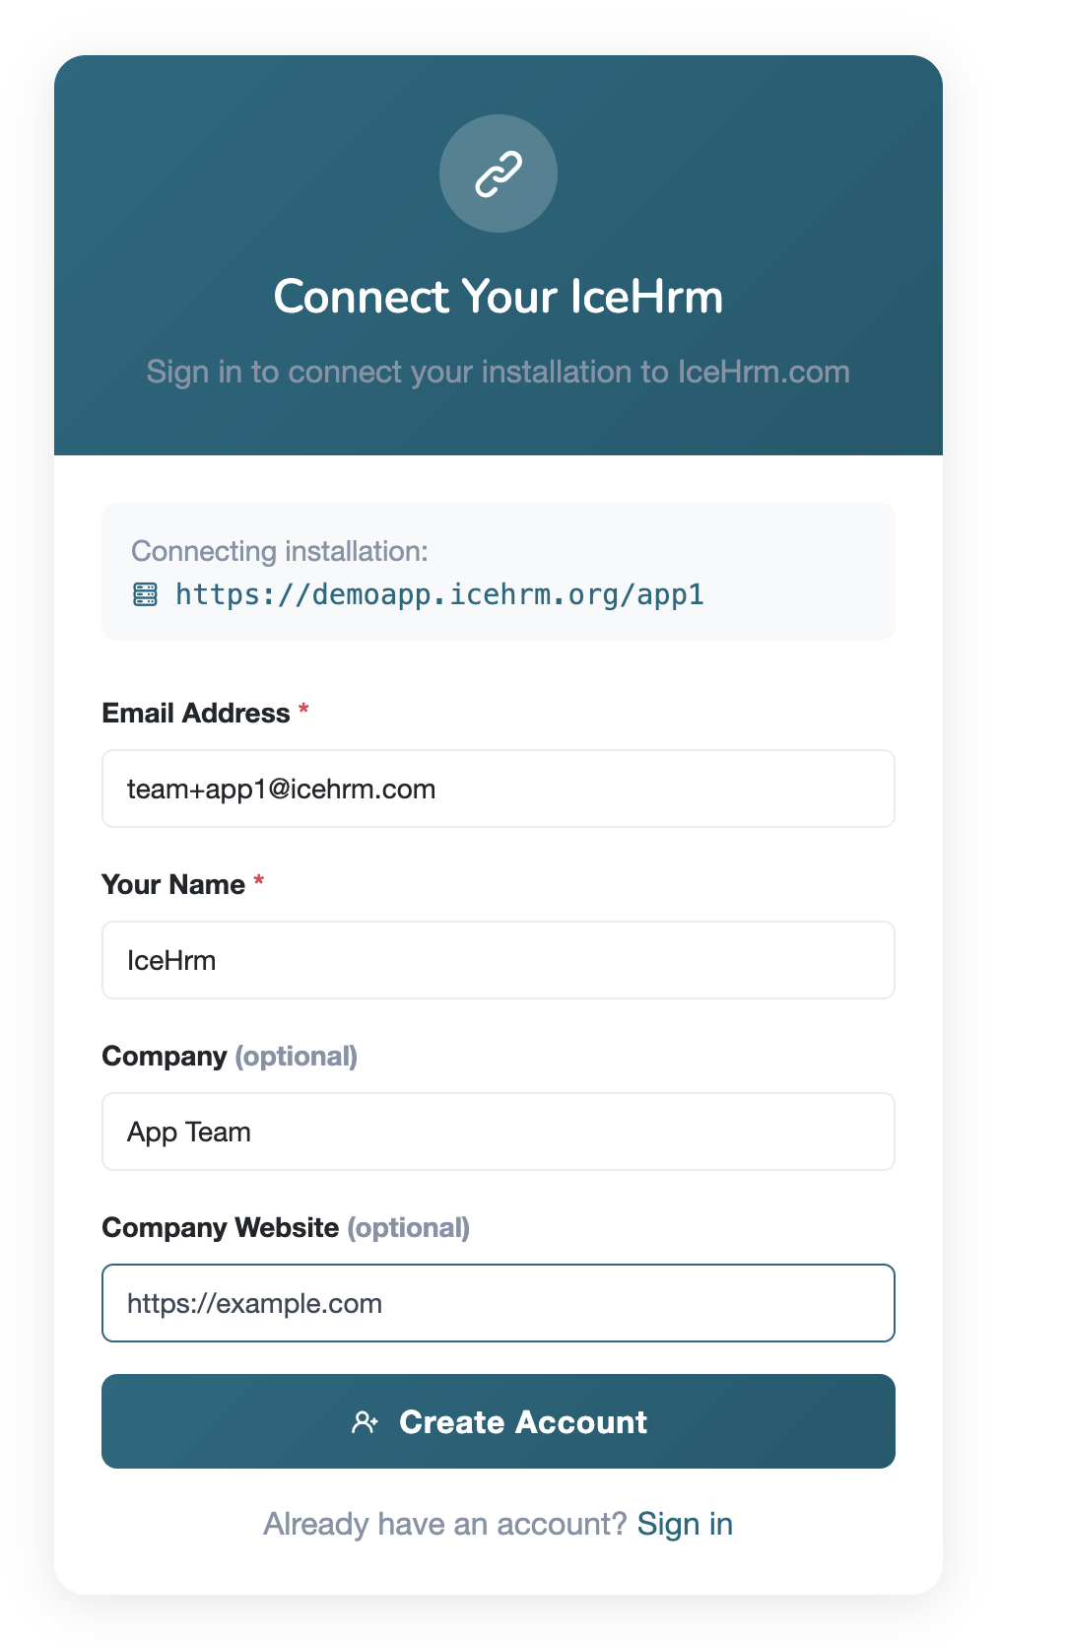
Task: Click the Company Website field label
Action: click(221, 1227)
